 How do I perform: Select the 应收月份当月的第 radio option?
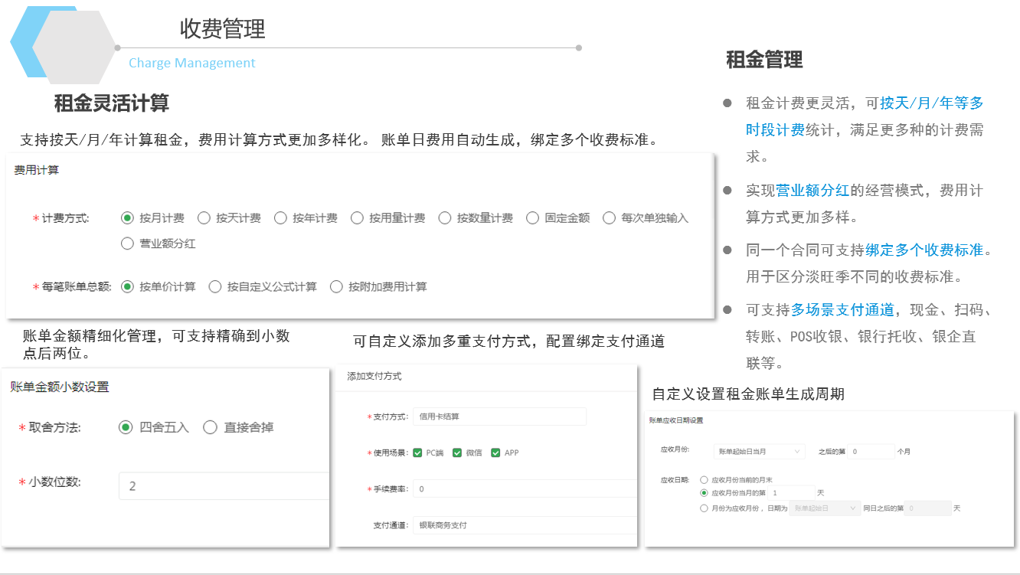[705, 493]
